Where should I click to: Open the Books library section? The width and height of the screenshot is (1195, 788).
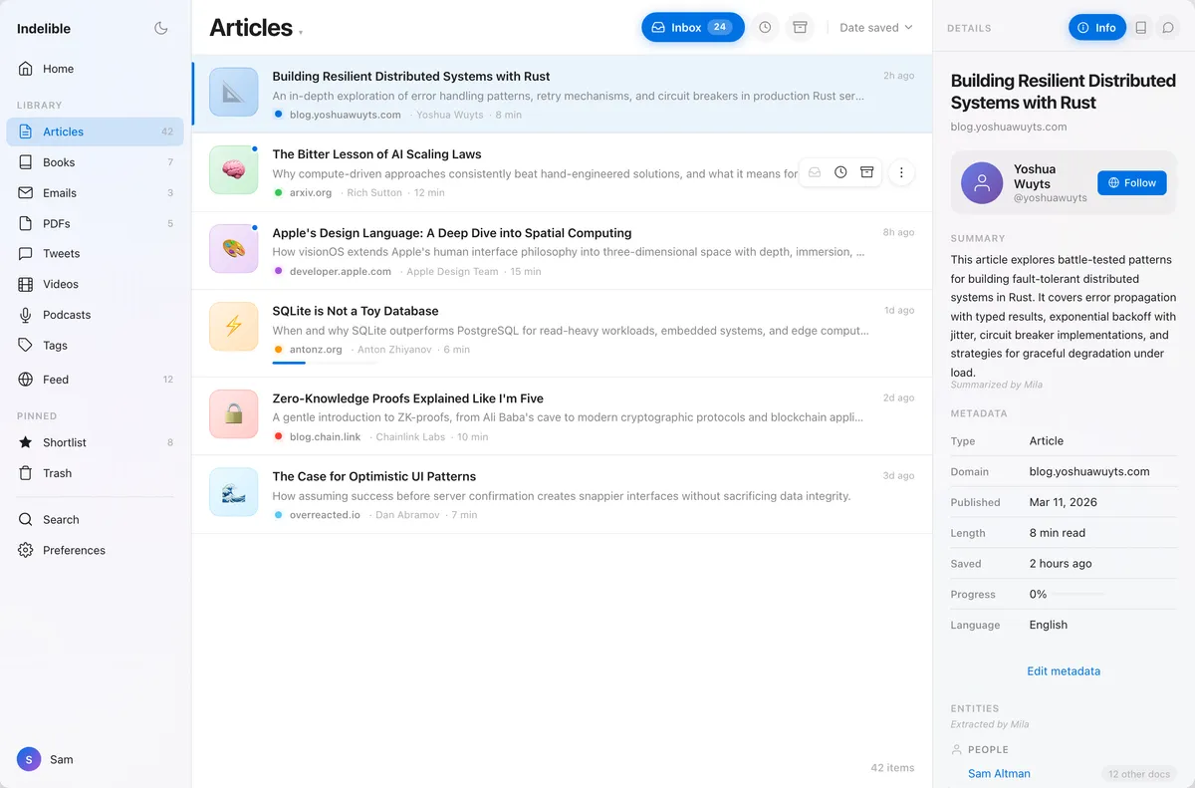tap(95, 162)
